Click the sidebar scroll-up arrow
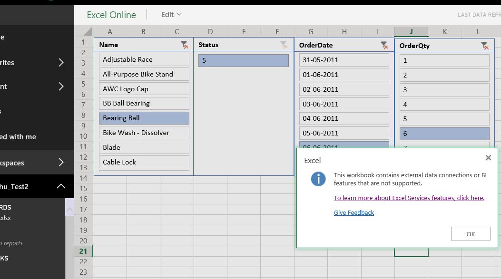Image resolution: width=501 pixels, height=279 pixels. (x=69, y=210)
